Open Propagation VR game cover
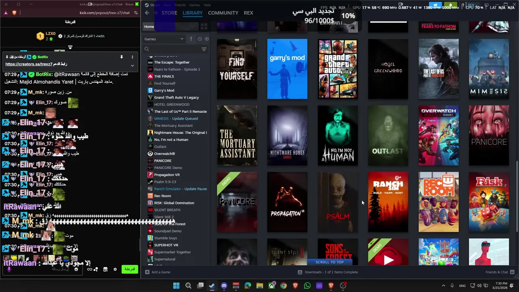Image resolution: width=519 pixels, height=292 pixels. point(287,202)
